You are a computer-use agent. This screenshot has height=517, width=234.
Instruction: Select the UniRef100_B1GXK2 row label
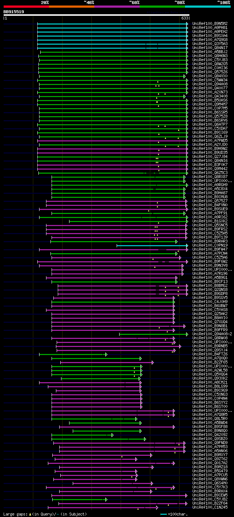(x=211, y=221)
